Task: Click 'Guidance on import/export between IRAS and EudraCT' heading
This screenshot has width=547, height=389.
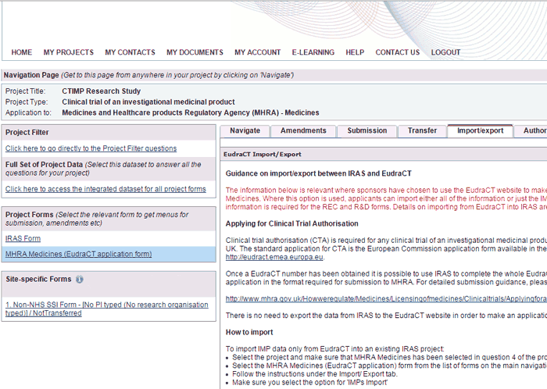Action: 319,173
